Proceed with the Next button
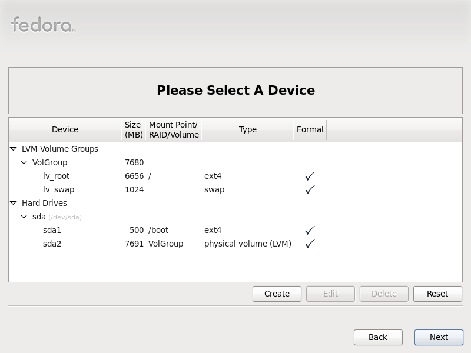 point(439,337)
